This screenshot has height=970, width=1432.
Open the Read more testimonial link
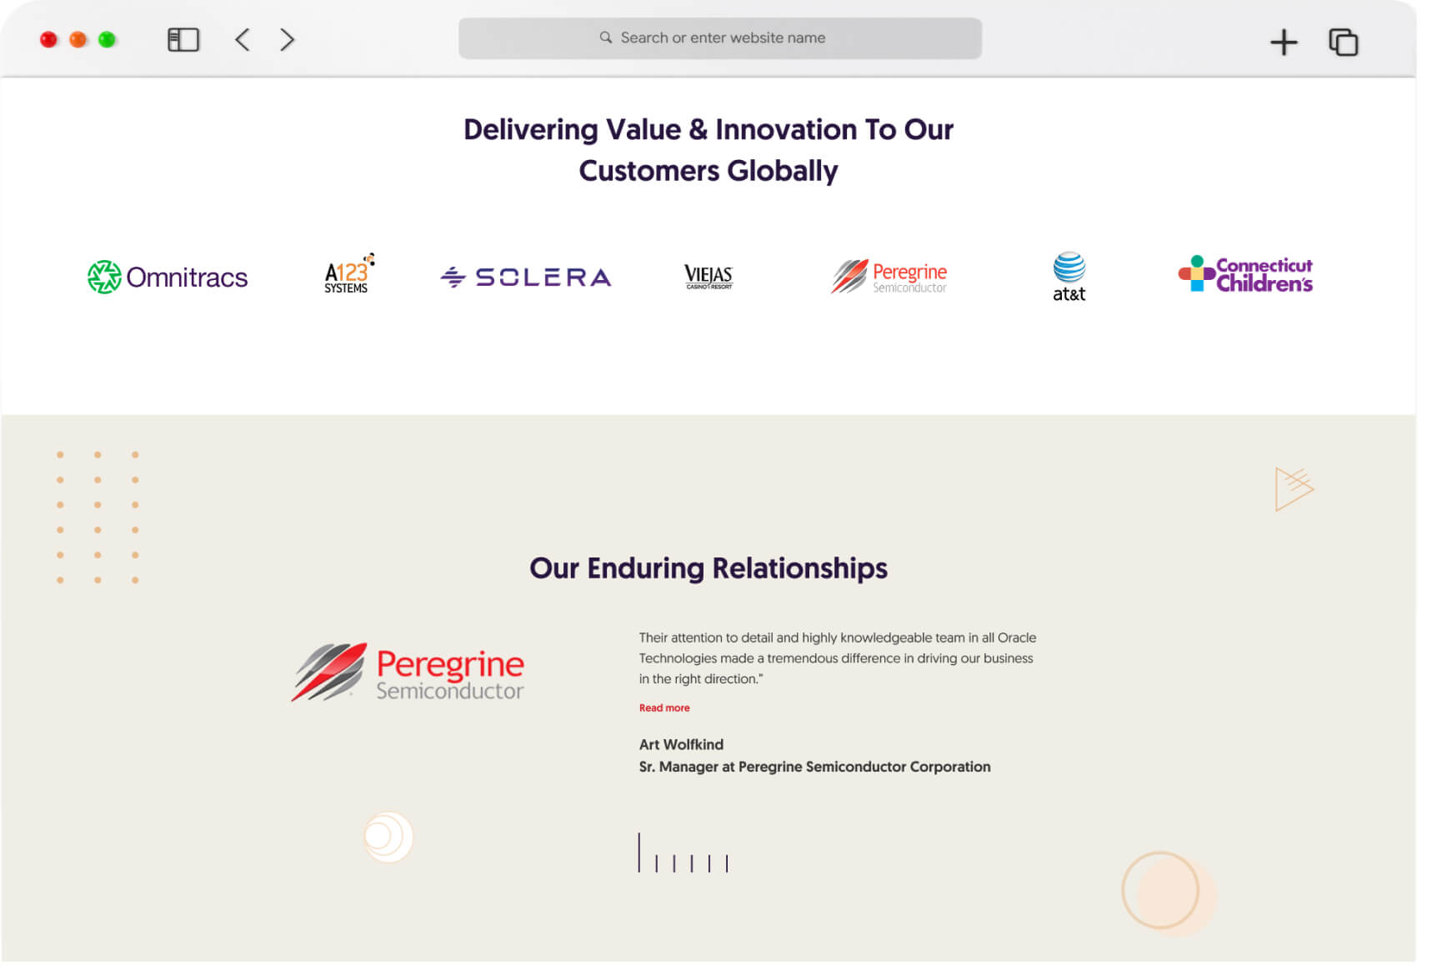[x=663, y=707]
